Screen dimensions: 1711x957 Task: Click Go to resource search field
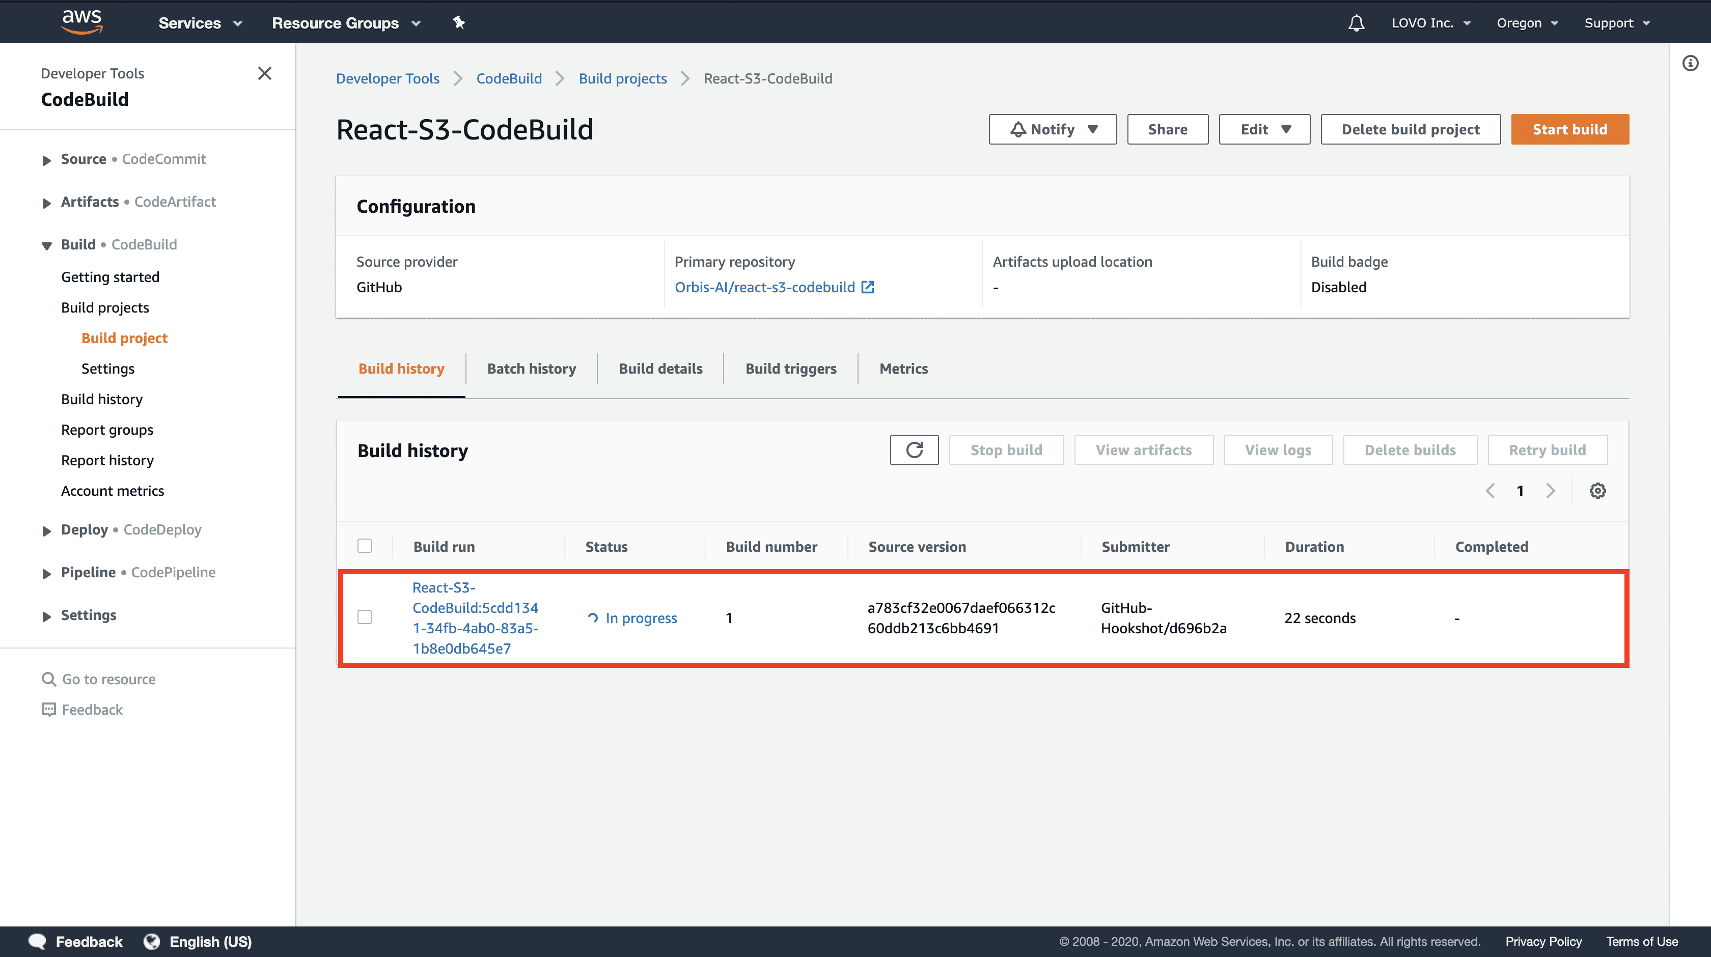point(109,679)
